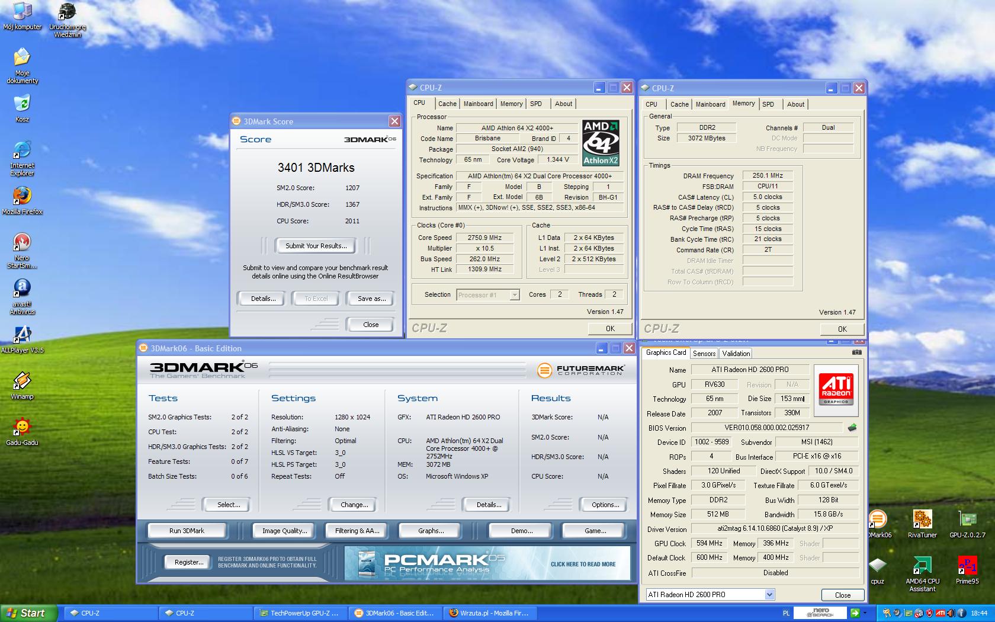Open the Uruchom grę Wiedźmin shortcut
The height and width of the screenshot is (622, 995).
[x=68, y=20]
